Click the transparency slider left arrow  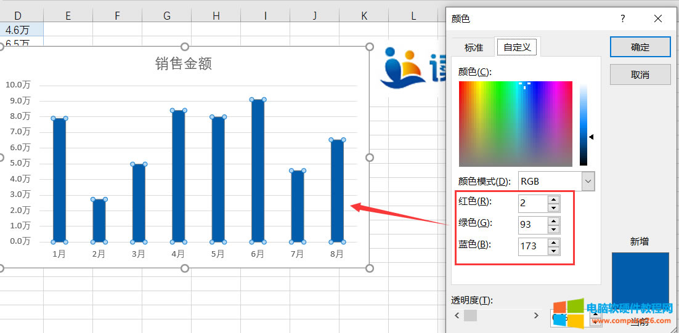457,315
